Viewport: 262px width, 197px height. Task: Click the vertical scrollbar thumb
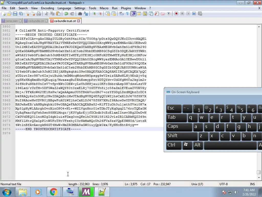tap(259, 172)
